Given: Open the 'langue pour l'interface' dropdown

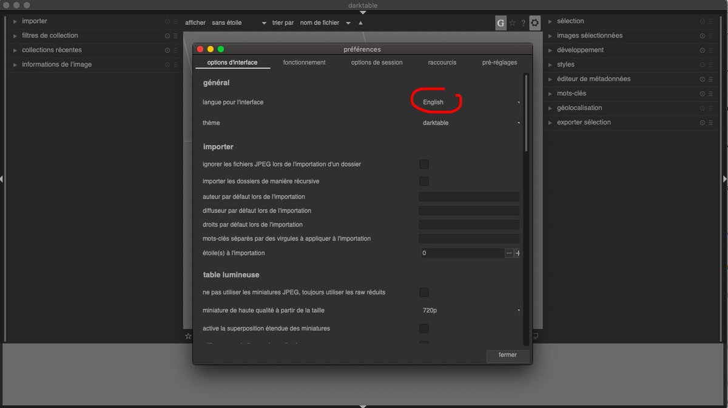Looking at the screenshot, I should pyautogui.click(x=470, y=103).
